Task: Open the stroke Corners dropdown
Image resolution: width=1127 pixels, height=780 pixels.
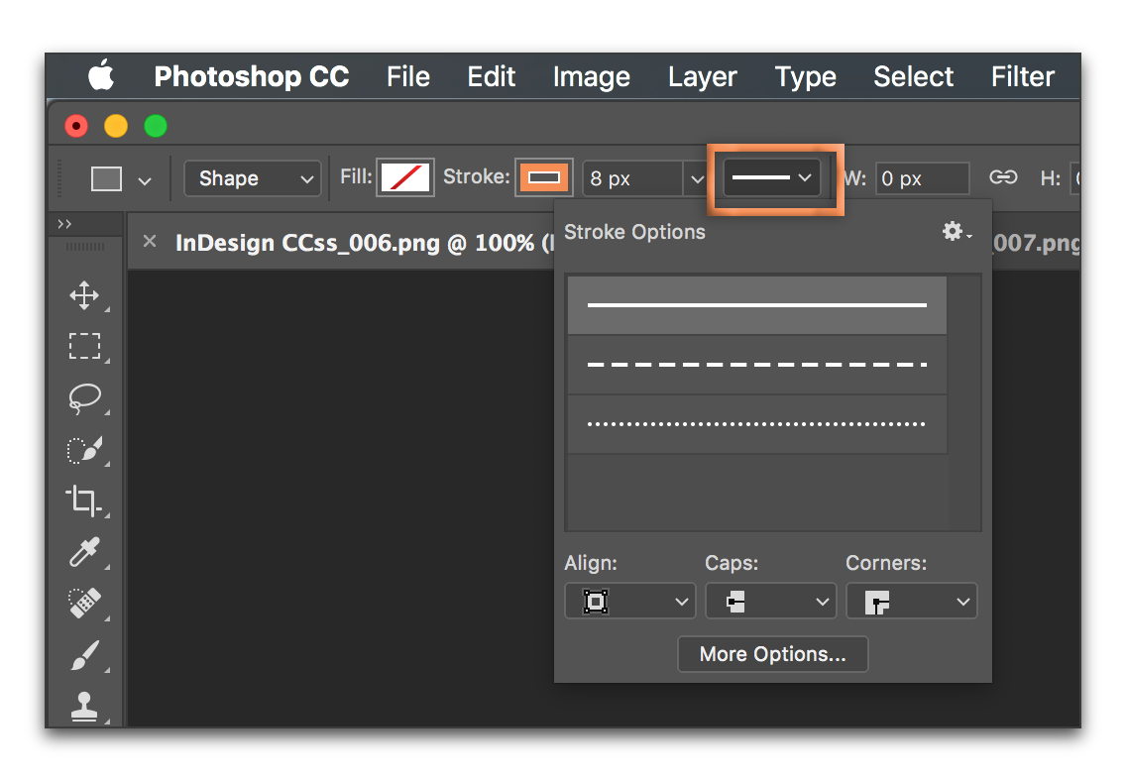Action: point(910,602)
